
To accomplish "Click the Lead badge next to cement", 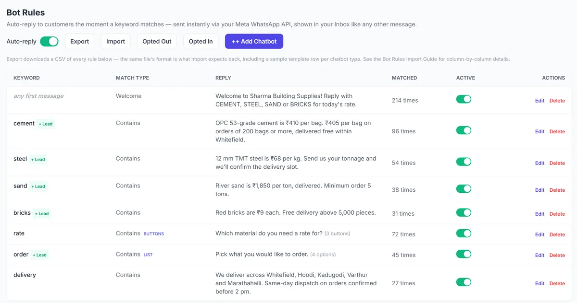I will point(46,124).
